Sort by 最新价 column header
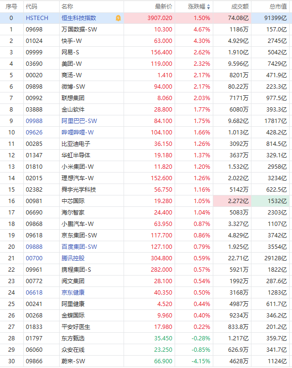 click(164, 7)
